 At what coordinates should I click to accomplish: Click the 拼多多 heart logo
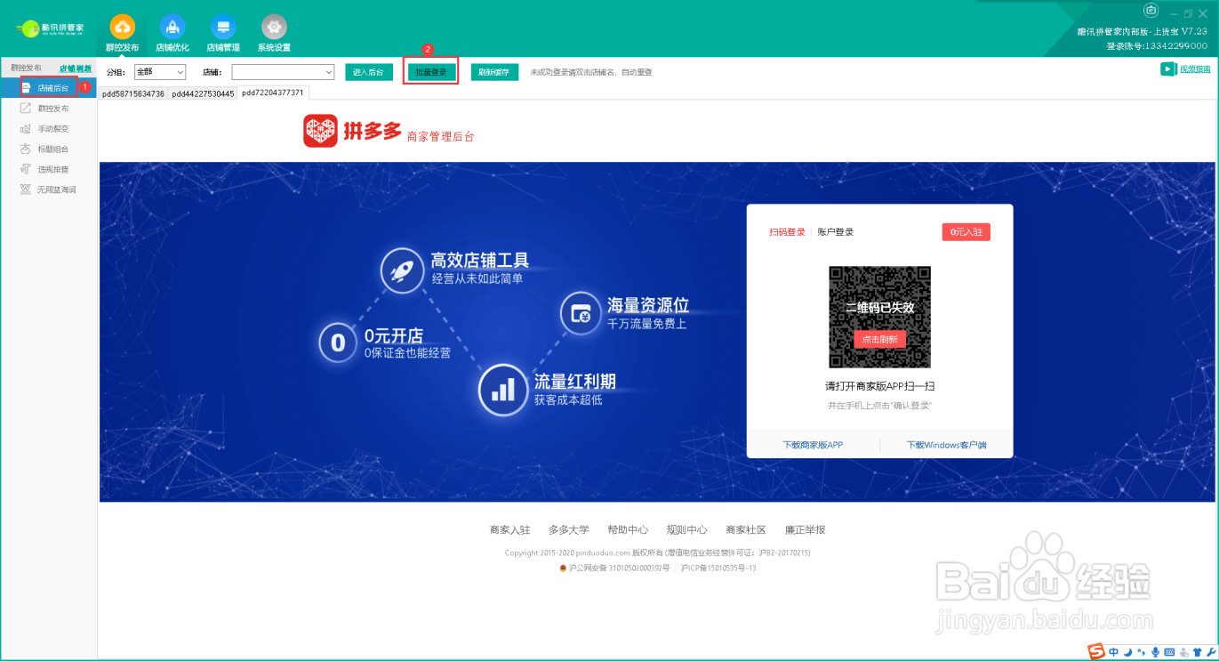coord(321,131)
